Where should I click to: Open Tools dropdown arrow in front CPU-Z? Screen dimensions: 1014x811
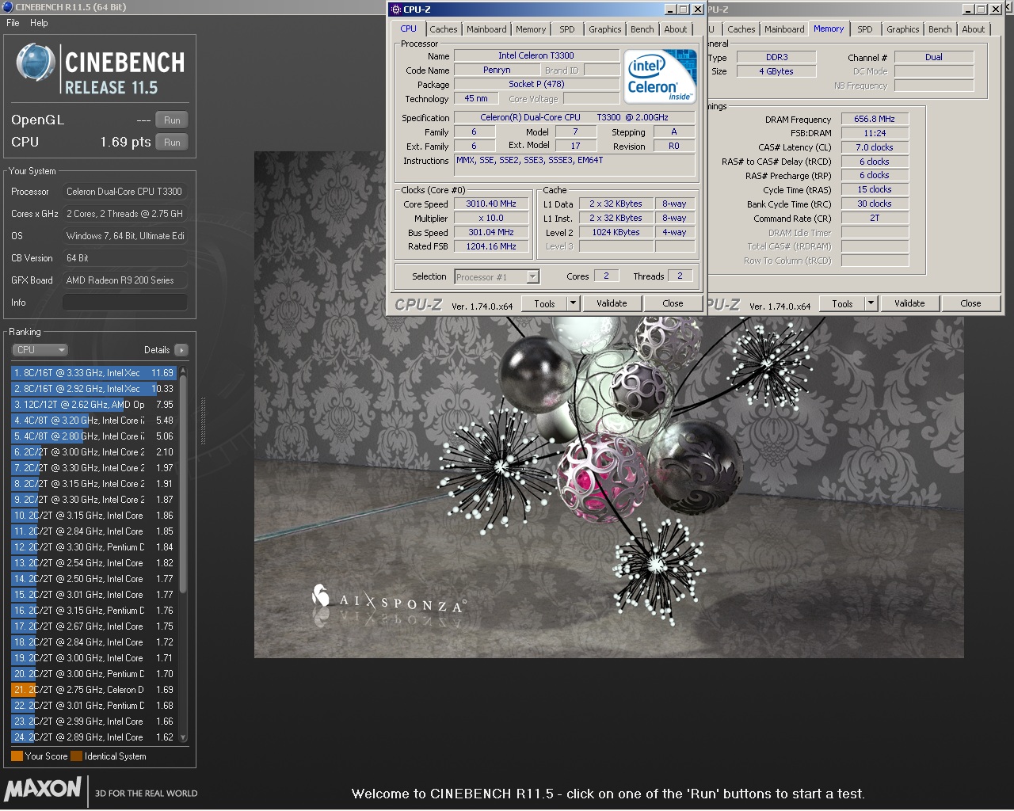pyautogui.click(x=574, y=303)
